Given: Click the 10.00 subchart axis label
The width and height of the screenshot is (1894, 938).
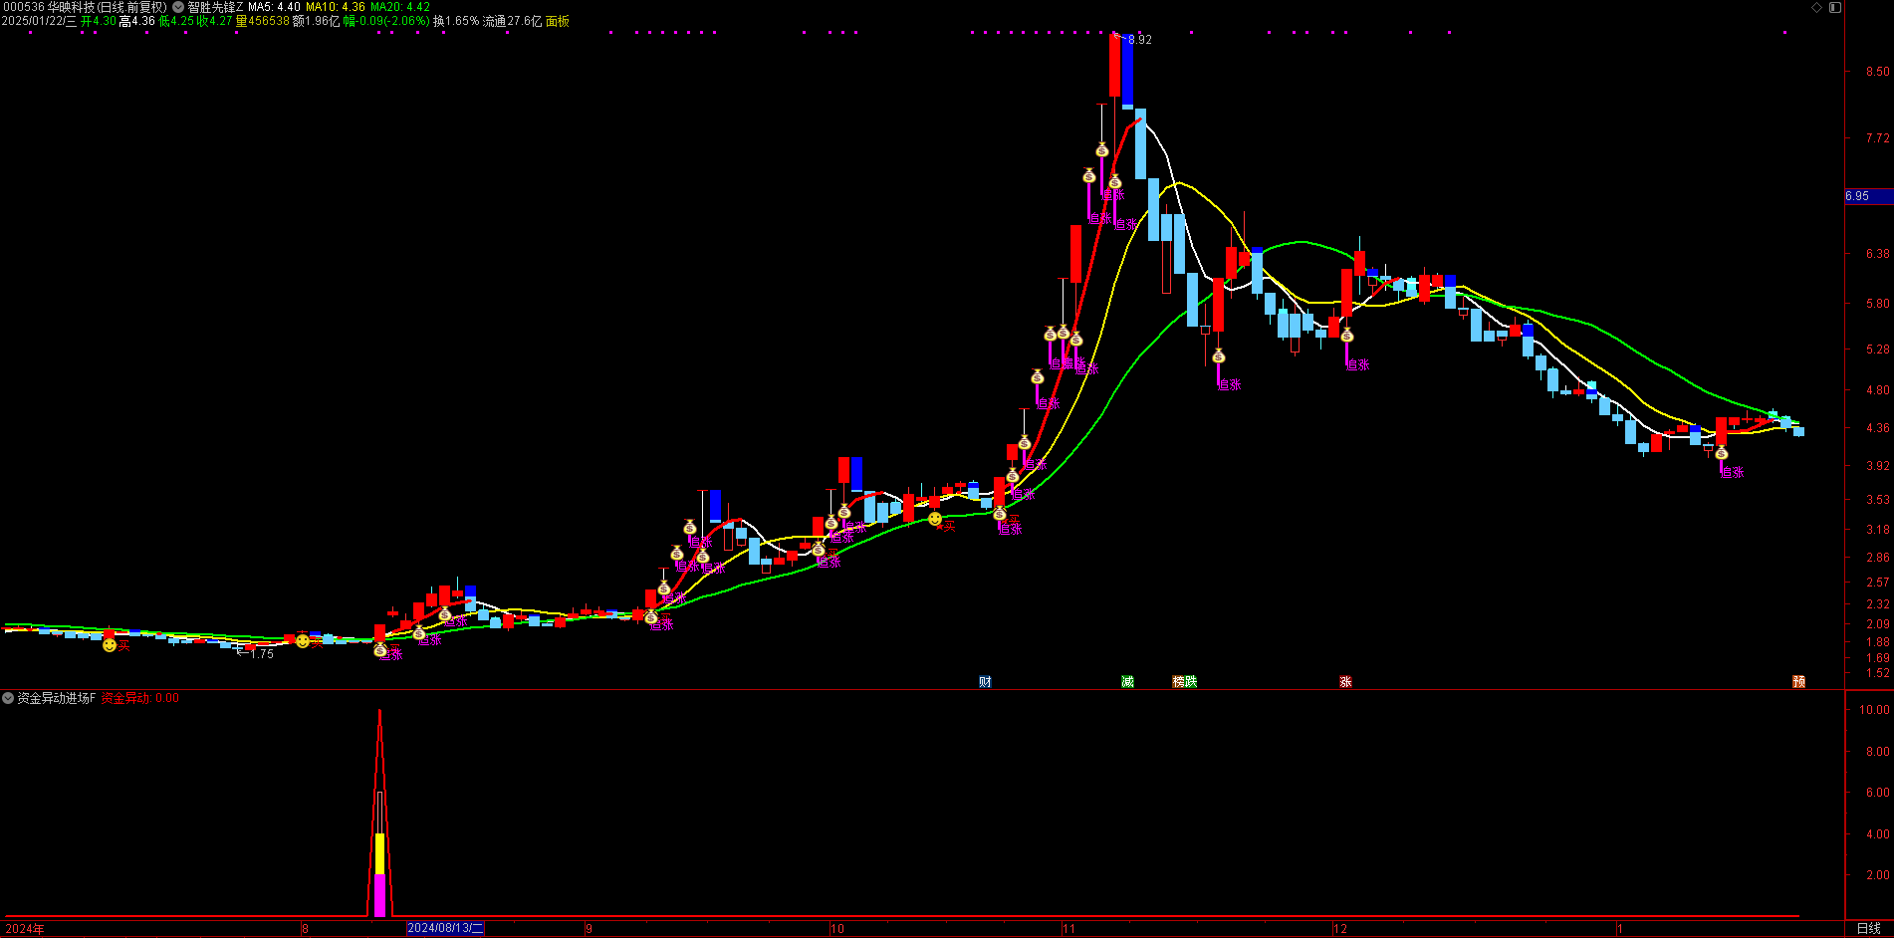Looking at the screenshot, I should [x=1874, y=710].
